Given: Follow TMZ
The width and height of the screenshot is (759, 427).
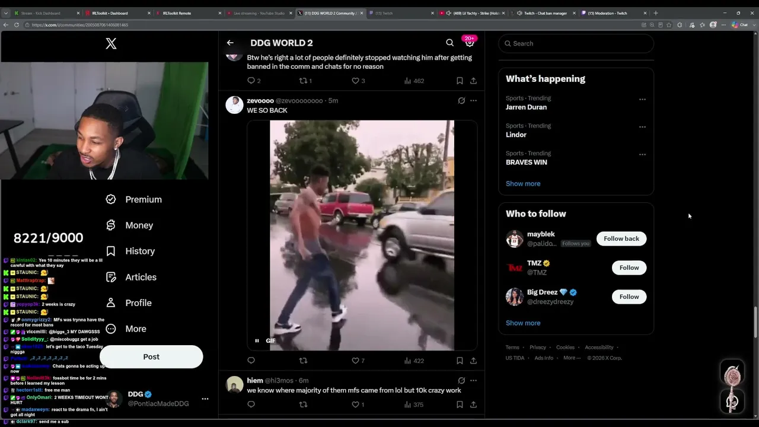Looking at the screenshot, I should (629, 267).
